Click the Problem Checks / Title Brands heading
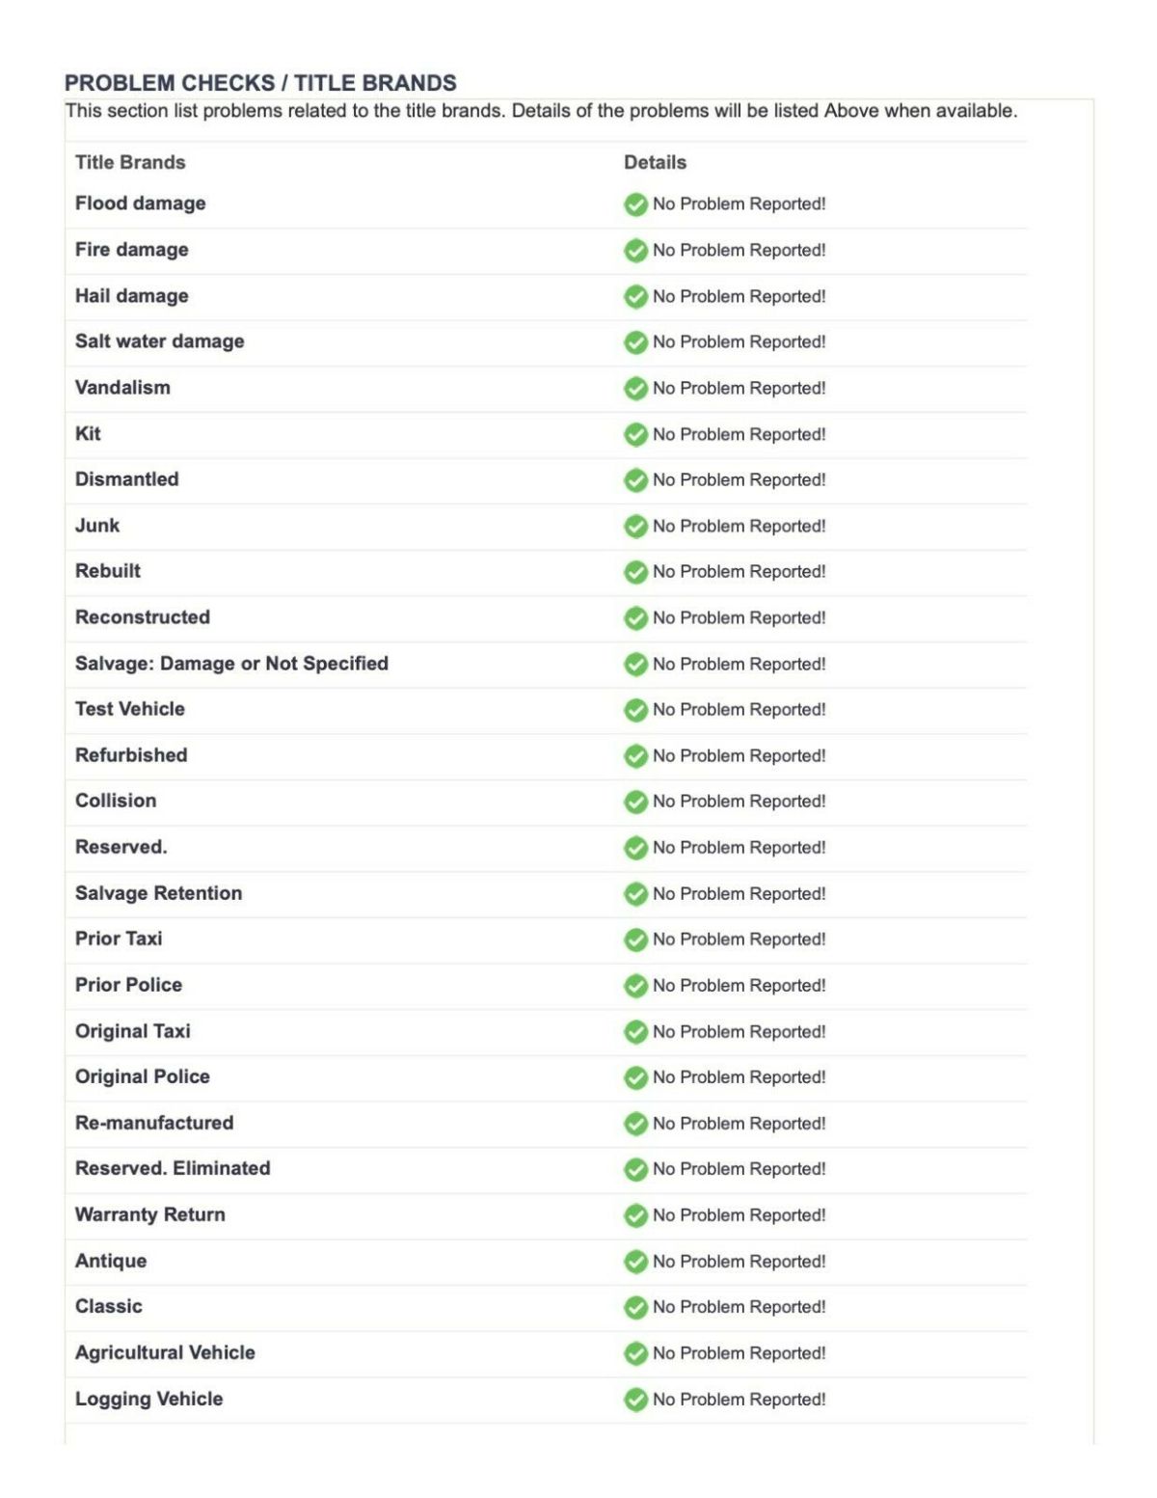The height and width of the screenshot is (1498, 1157). point(260,83)
